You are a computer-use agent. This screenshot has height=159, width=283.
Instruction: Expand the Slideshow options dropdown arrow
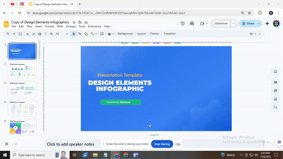tap(233, 24)
